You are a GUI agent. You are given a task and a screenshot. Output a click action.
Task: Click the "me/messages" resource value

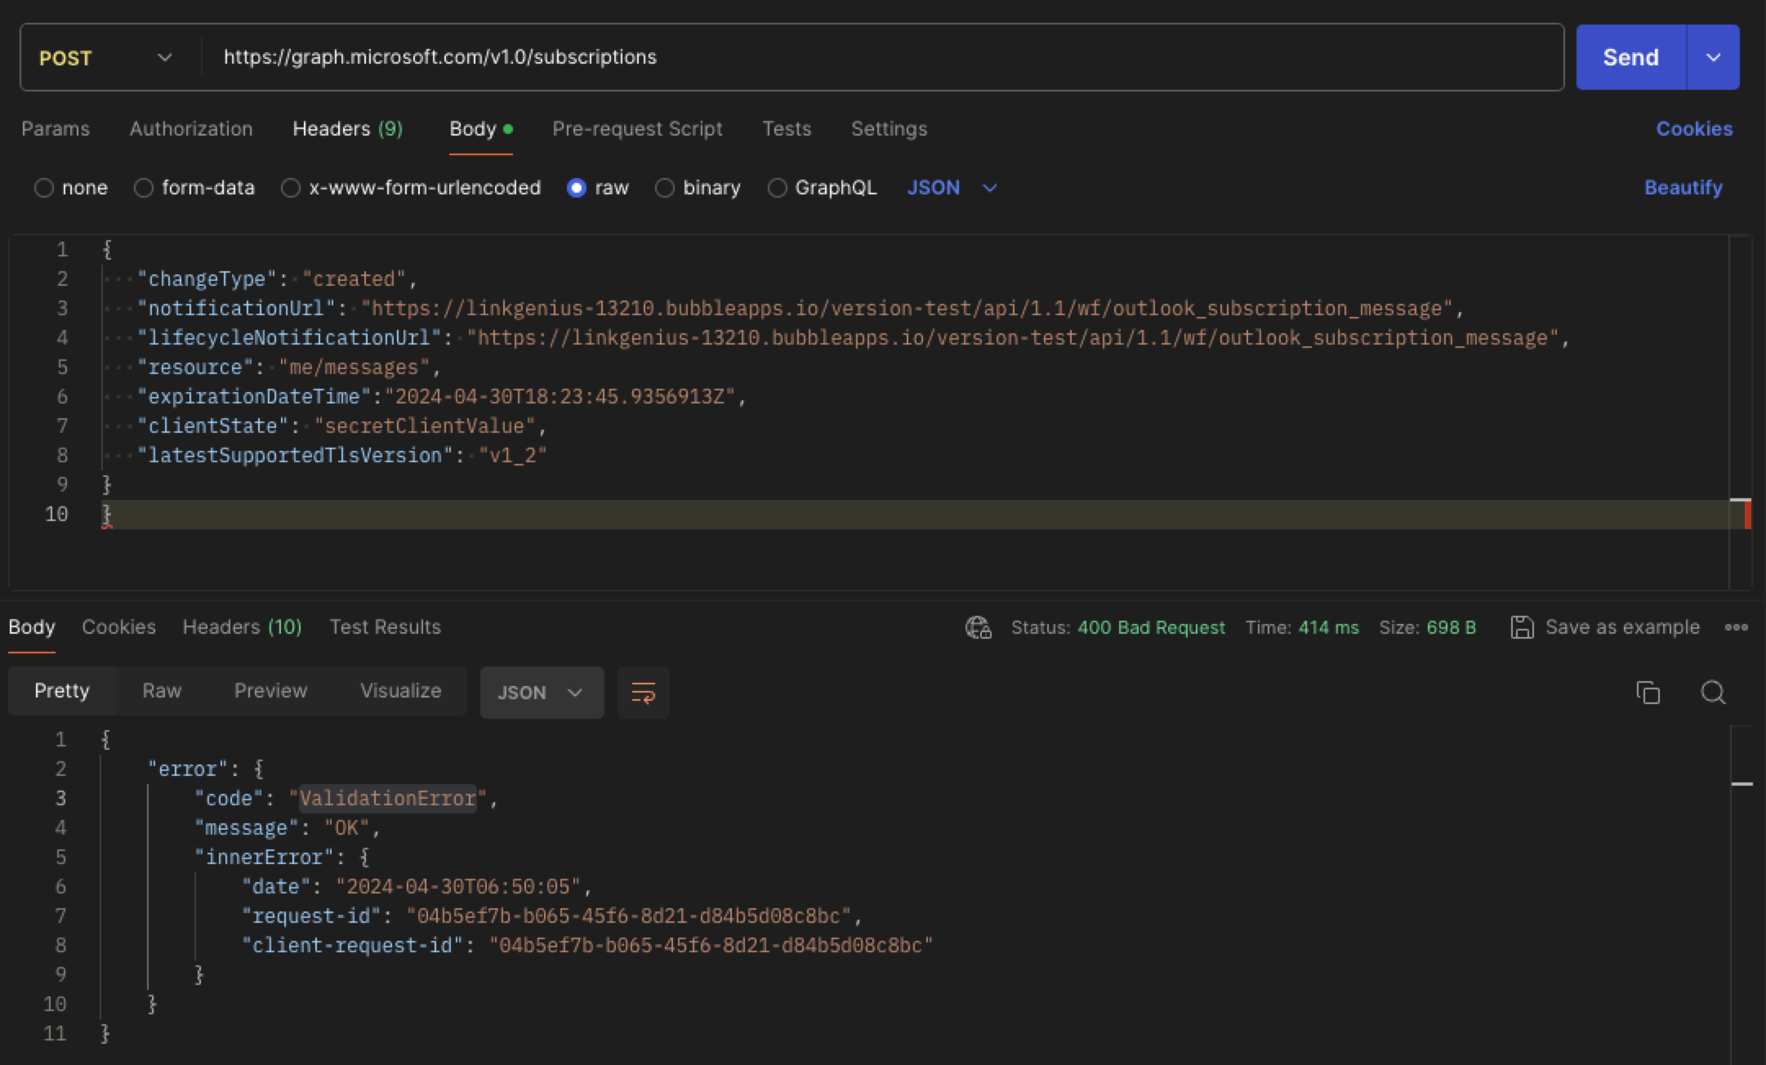(x=355, y=368)
